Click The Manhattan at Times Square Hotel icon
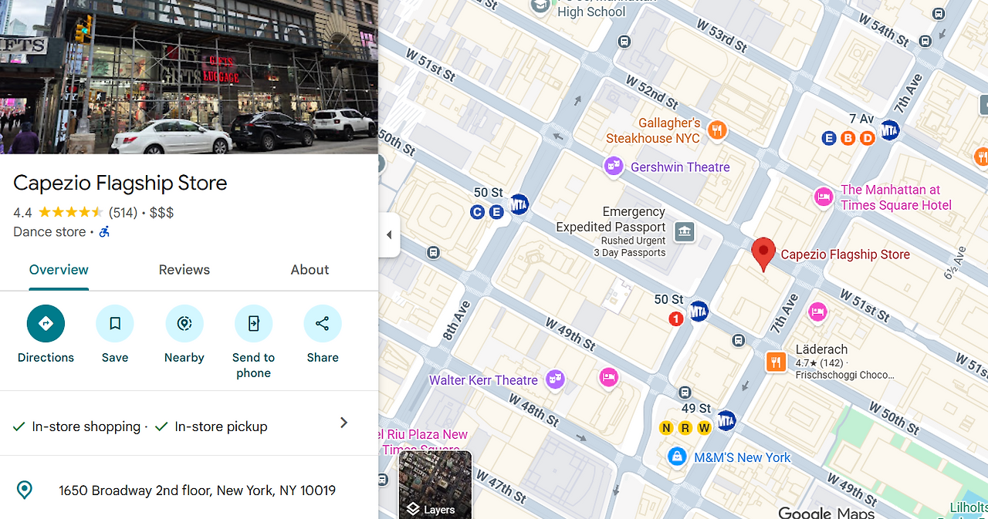Screen dimensions: 988x519 (824, 197)
